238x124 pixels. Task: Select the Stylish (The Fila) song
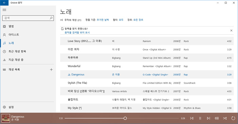[x=147, y=83]
